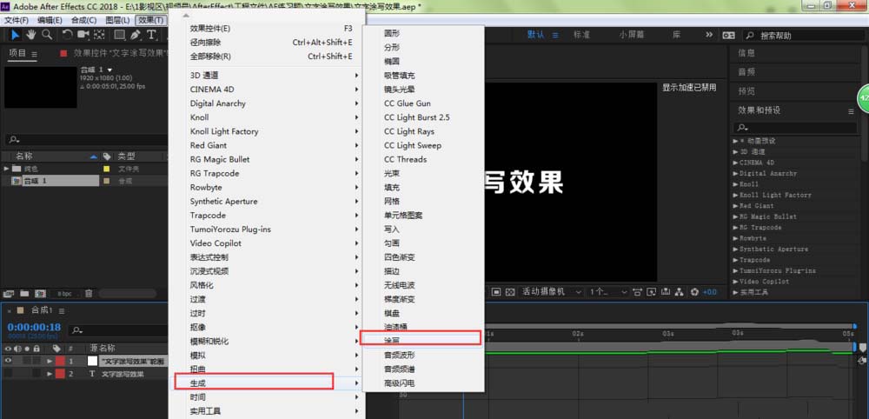Select the arrow Selection tool

16,35
